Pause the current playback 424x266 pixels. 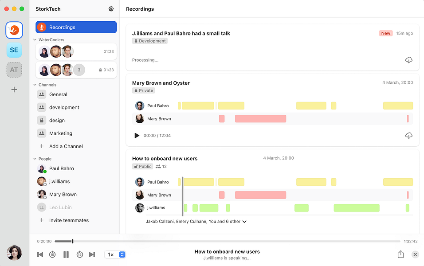(66, 254)
